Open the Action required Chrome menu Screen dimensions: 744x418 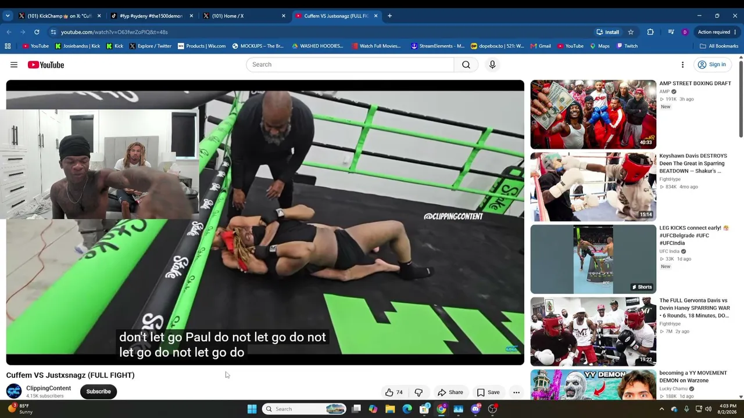pos(717,32)
